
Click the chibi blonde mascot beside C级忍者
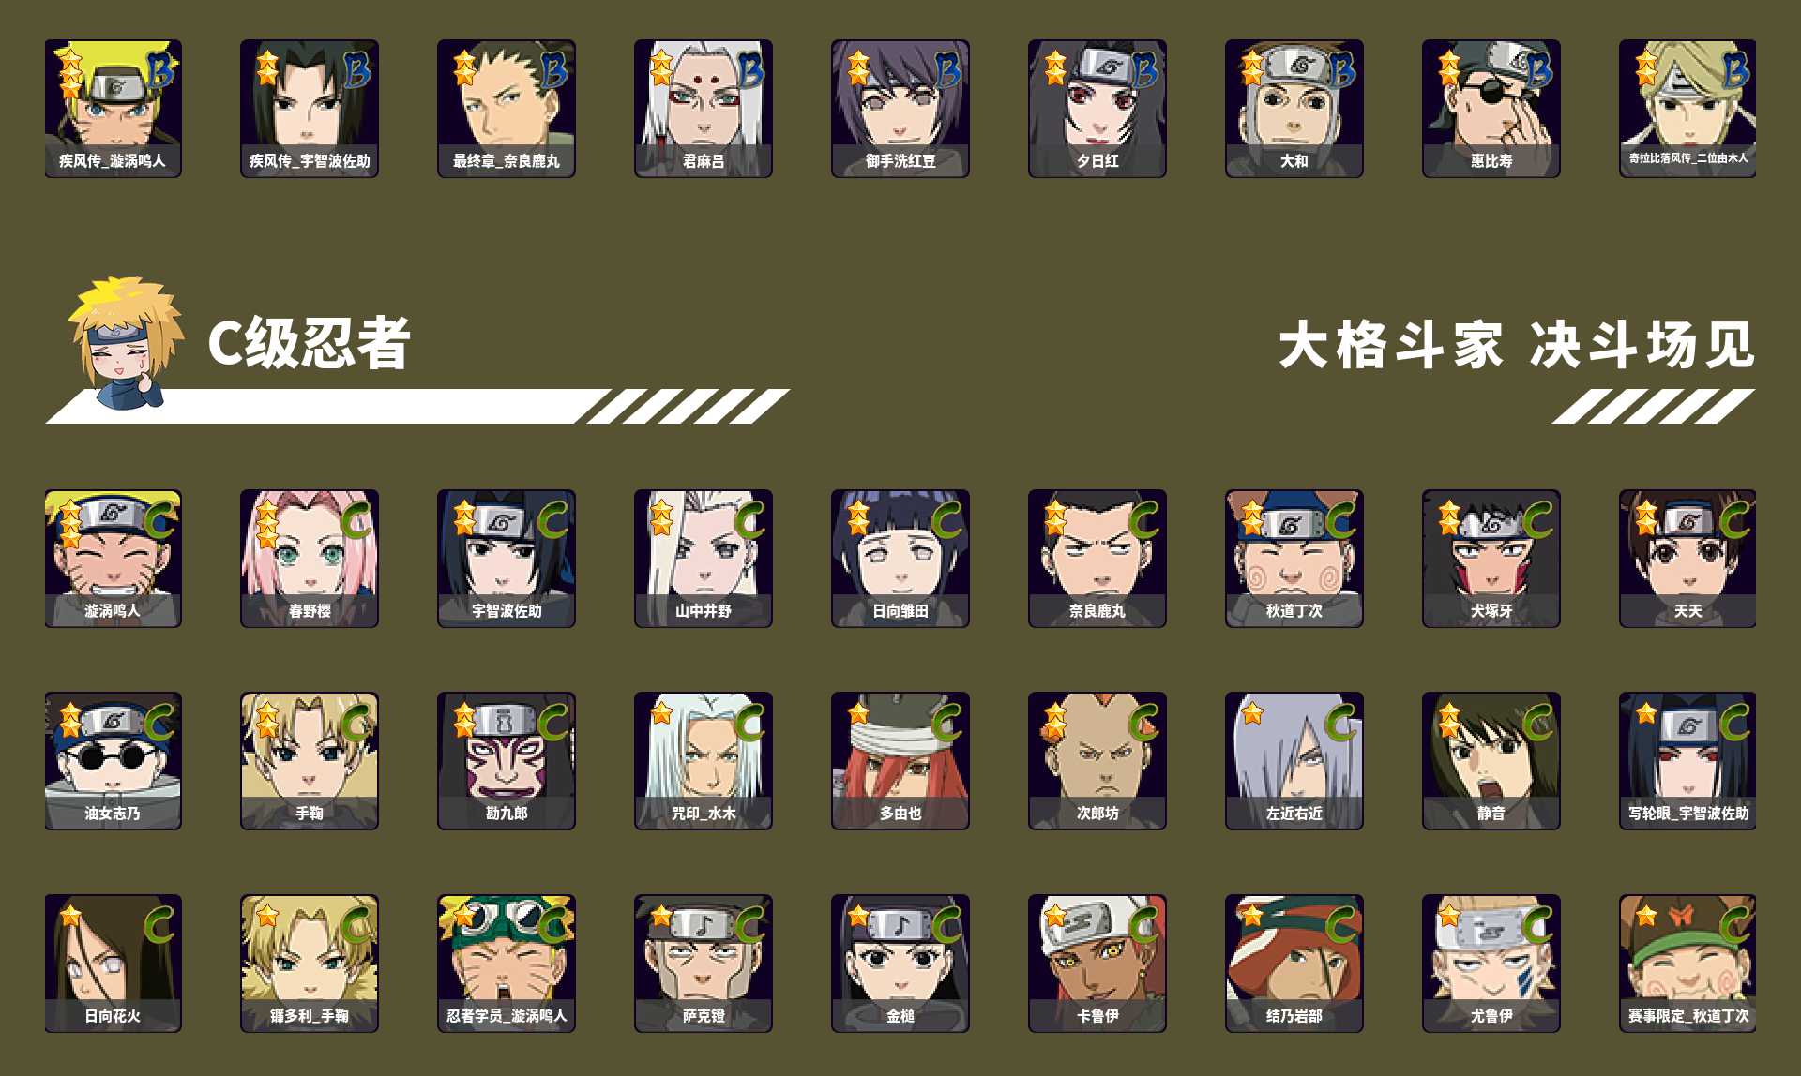126,343
